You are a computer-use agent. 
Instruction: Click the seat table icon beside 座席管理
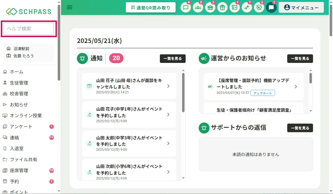(x=5, y=170)
